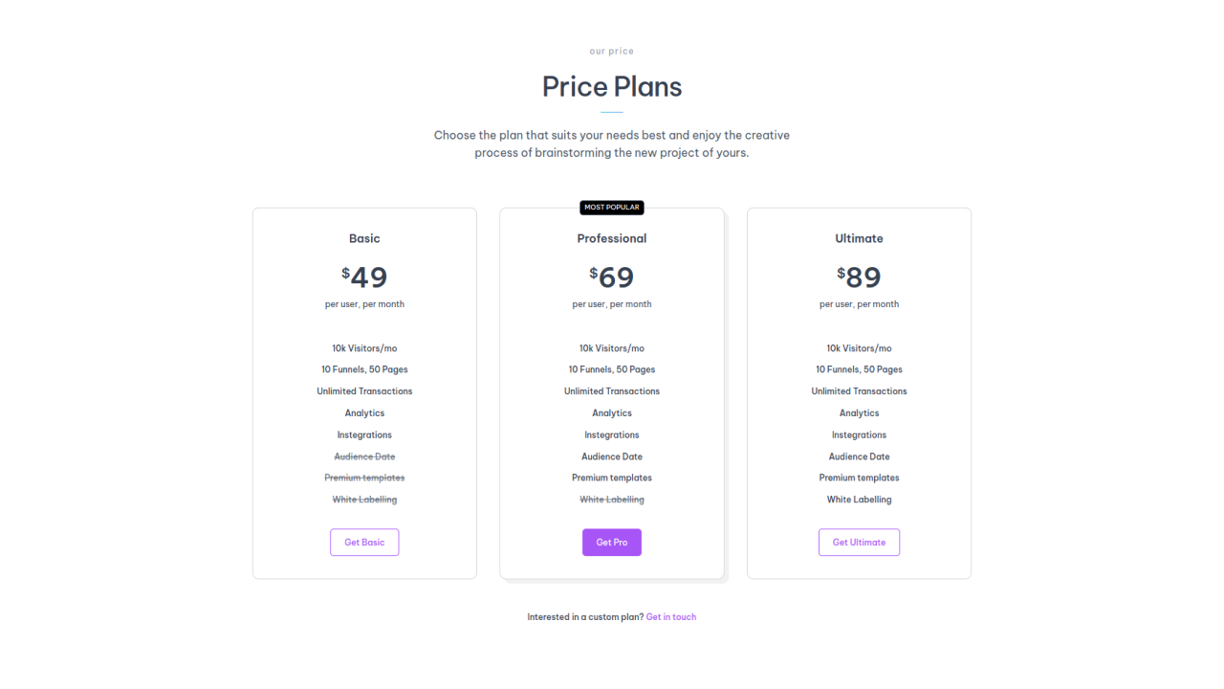Viewport: 1224px width, 689px height.
Task: Select the $69 price on Professional plan
Action: pos(611,277)
